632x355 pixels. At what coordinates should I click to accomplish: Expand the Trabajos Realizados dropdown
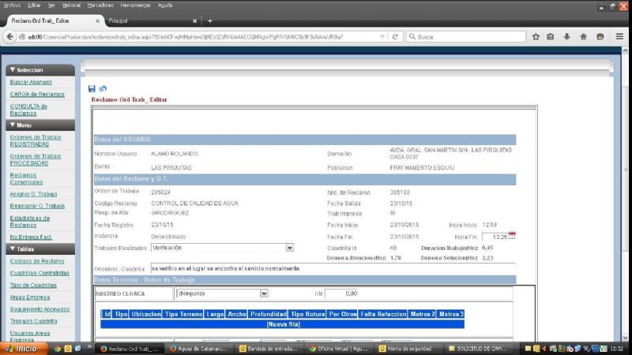[x=289, y=248]
